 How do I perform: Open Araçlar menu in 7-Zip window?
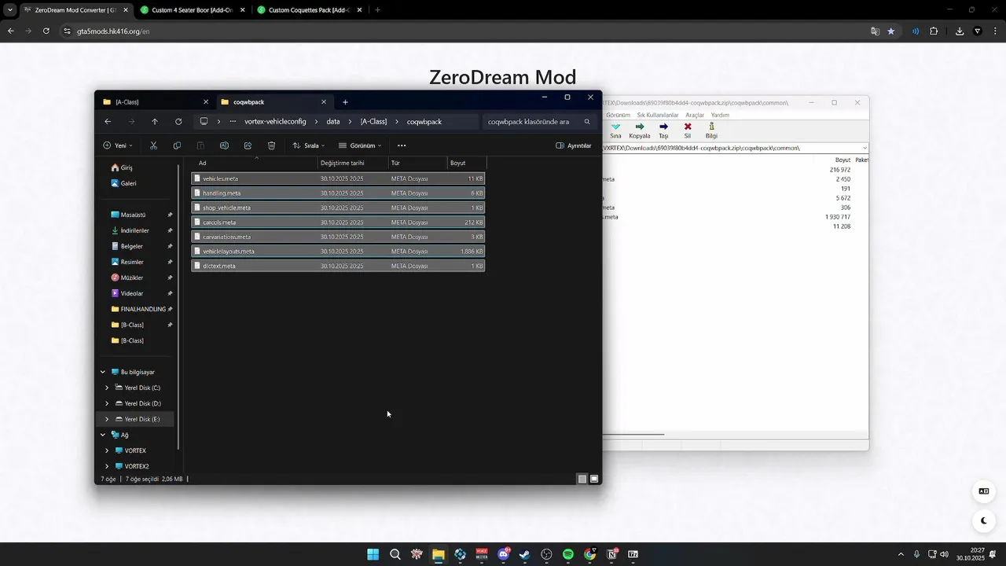(x=695, y=115)
